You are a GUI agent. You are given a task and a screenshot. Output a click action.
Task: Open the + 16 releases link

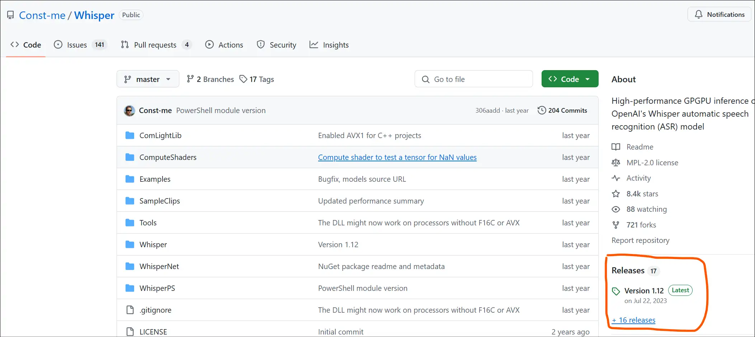click(633, 320)
